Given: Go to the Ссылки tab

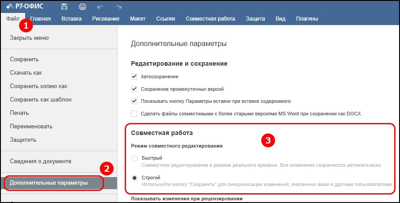Looking at the screenshot, I should 165,19.
